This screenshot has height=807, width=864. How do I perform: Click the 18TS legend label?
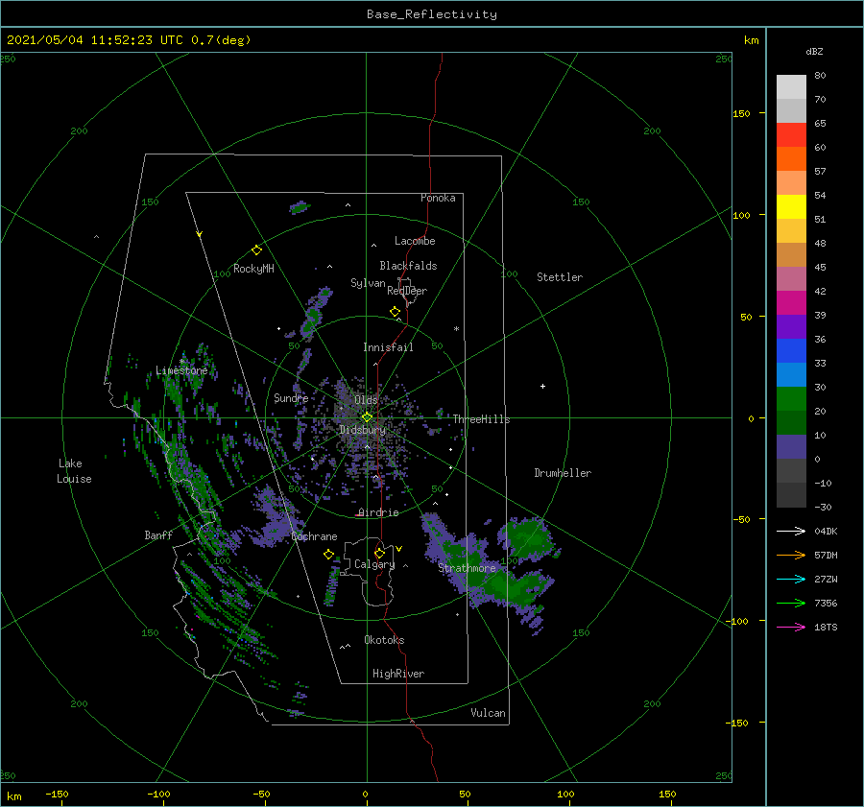[826, 627]
